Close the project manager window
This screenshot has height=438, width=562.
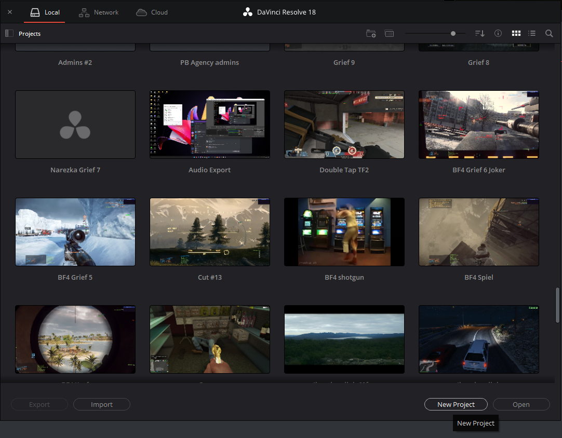point(10,12)
